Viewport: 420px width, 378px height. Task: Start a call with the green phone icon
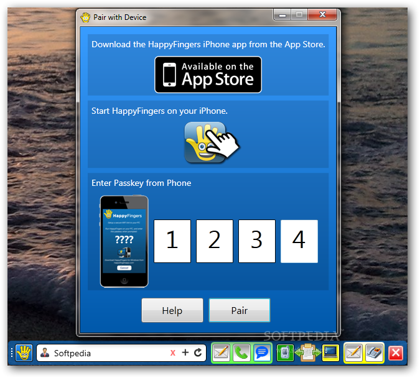point(241,353)
